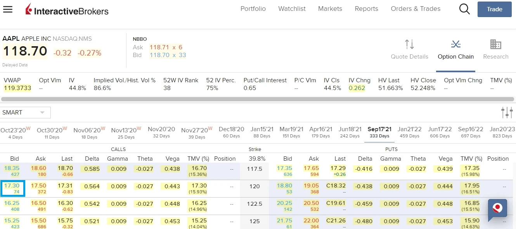Click the 125 strike cell
The image size is (516, 229).
(x=255, y=221)
